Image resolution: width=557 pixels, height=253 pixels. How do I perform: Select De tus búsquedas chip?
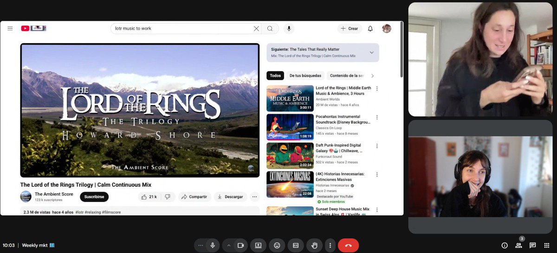(x=305, y=76)
